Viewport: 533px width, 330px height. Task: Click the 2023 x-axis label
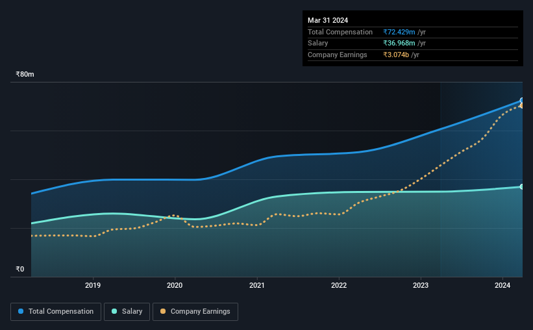pyautogui.click(x=421, y=285)
